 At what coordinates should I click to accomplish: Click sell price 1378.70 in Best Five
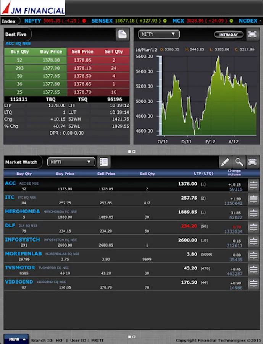click(82, 92)
